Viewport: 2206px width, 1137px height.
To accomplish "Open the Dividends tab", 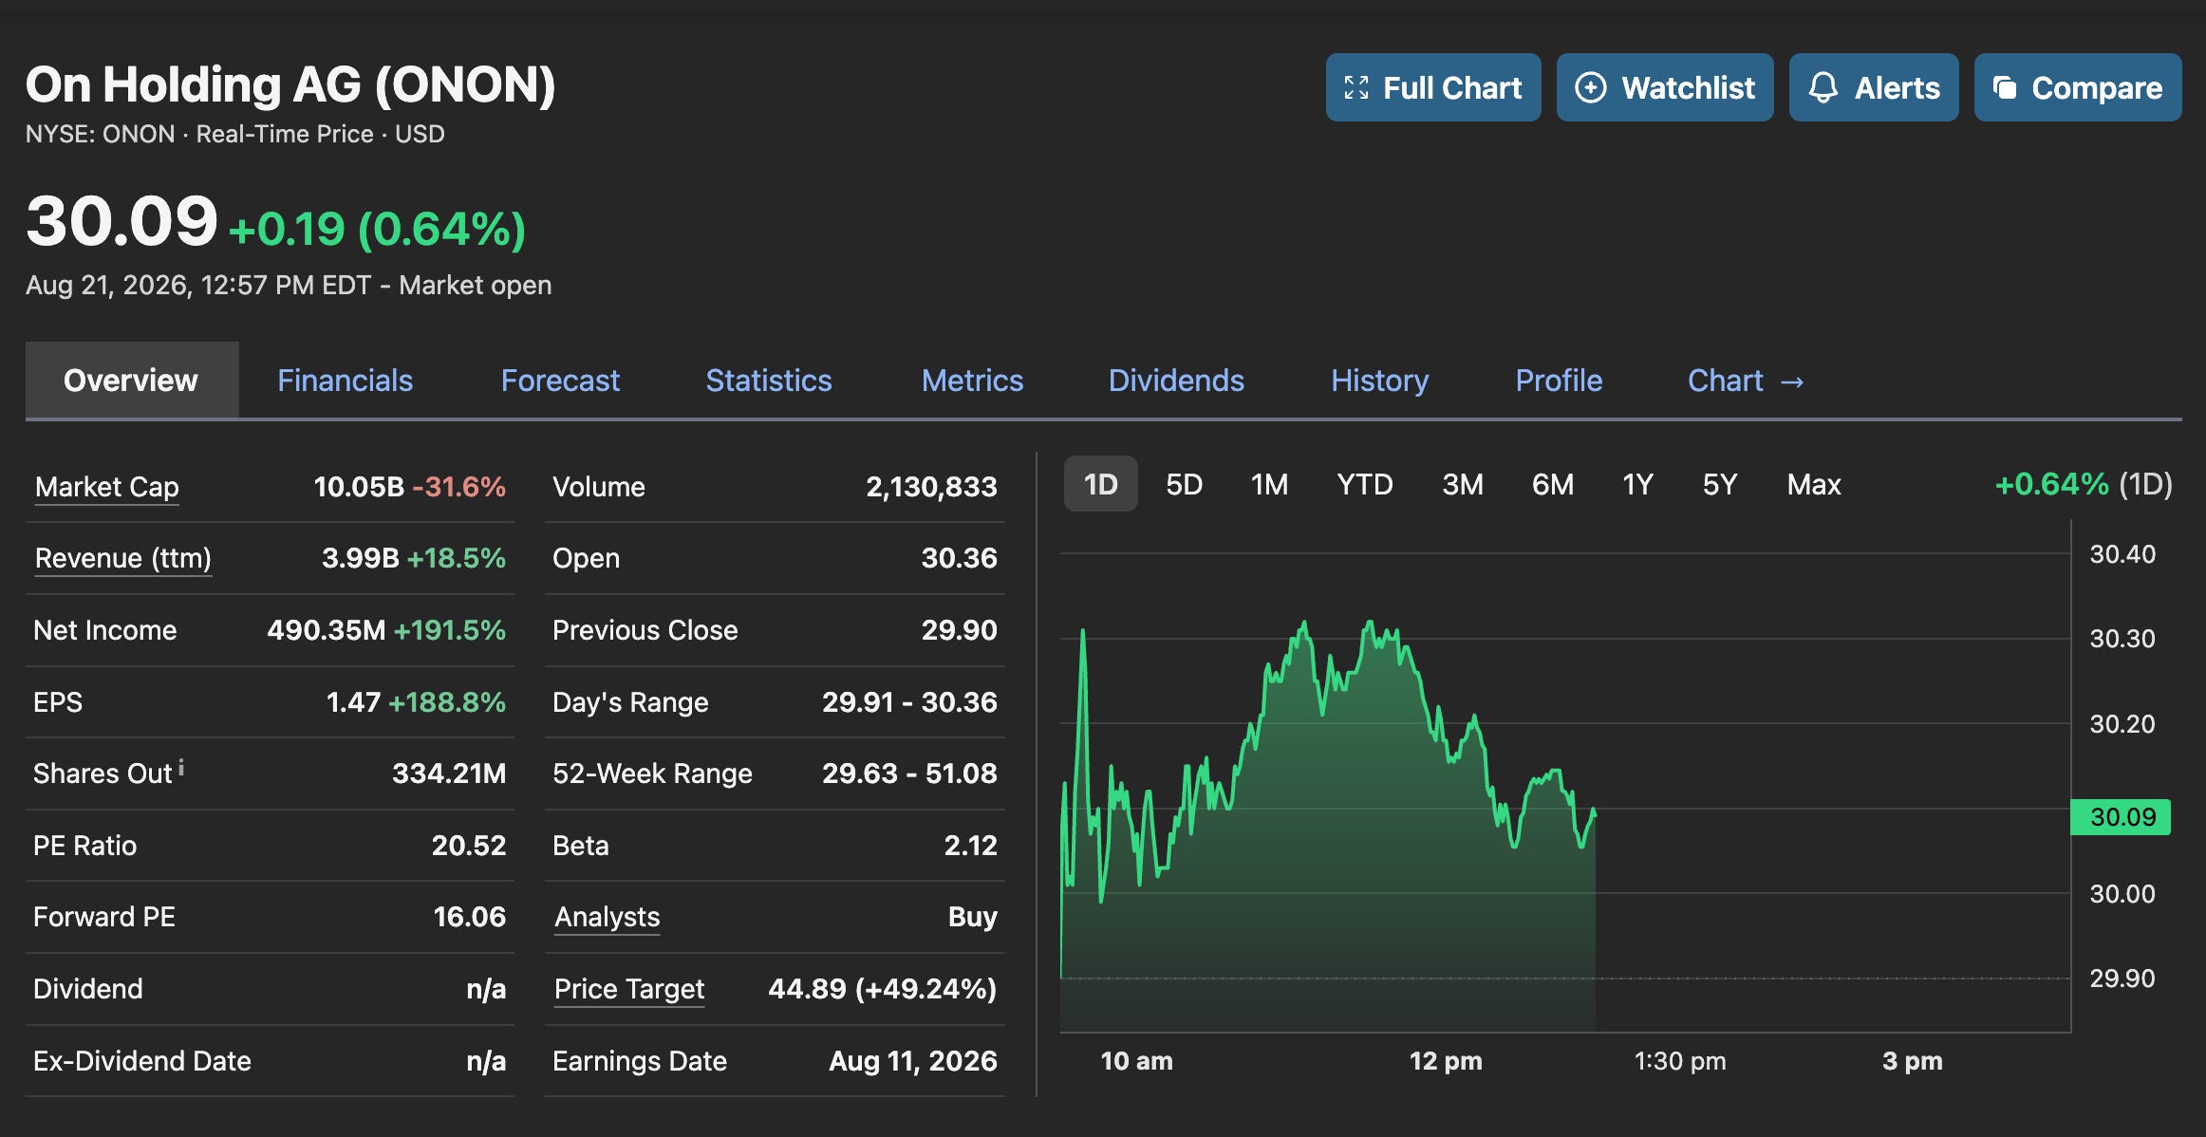I will point(1176,381).
